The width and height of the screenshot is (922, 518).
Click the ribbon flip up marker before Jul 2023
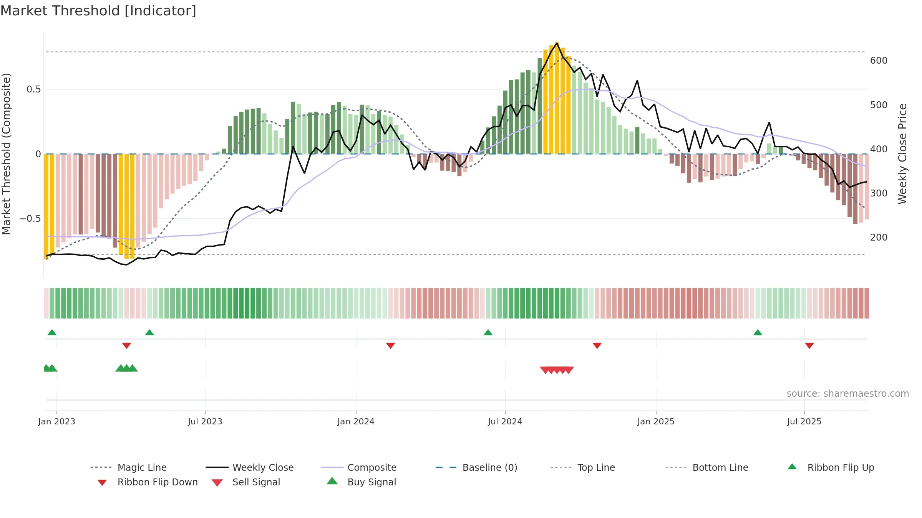tap(149, 332)
